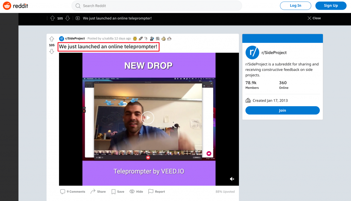
Task: Hide the post
Action: [x=136, y=192]
